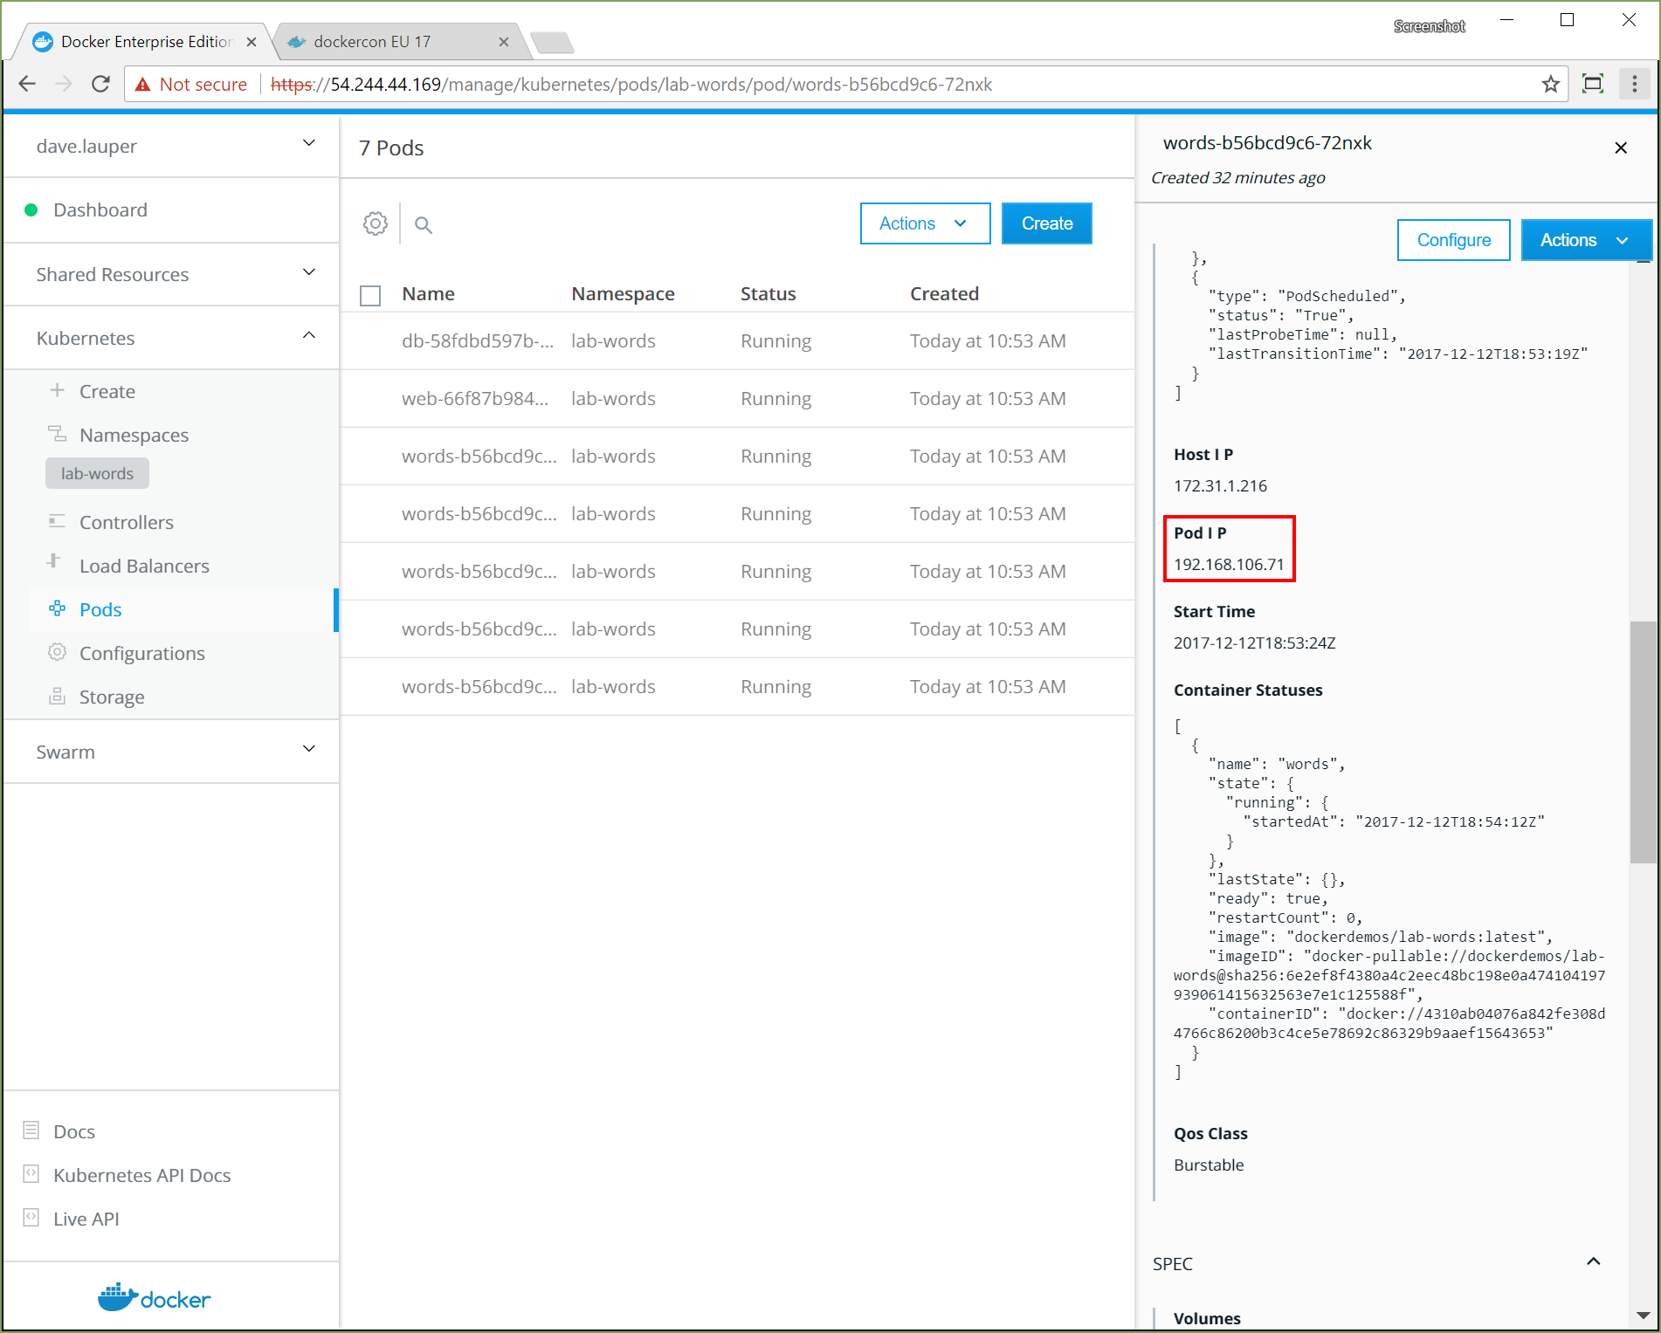The height and width of the screenshot is (1333, 1661).
Task: Expand the Shared Resources section
Action: click(x=308, y=273)
